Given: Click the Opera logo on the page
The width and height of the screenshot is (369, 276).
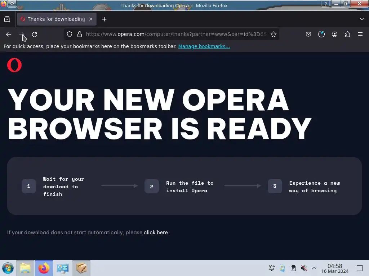Looking at the screenshot, I should 14,65.
